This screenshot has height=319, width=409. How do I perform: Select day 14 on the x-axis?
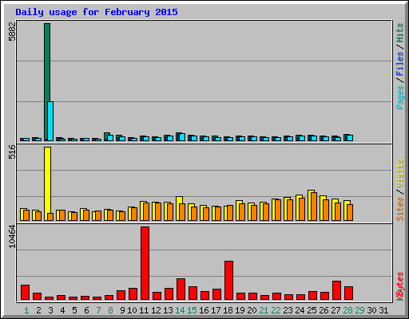pyautogui.click(x=180, y=310)
